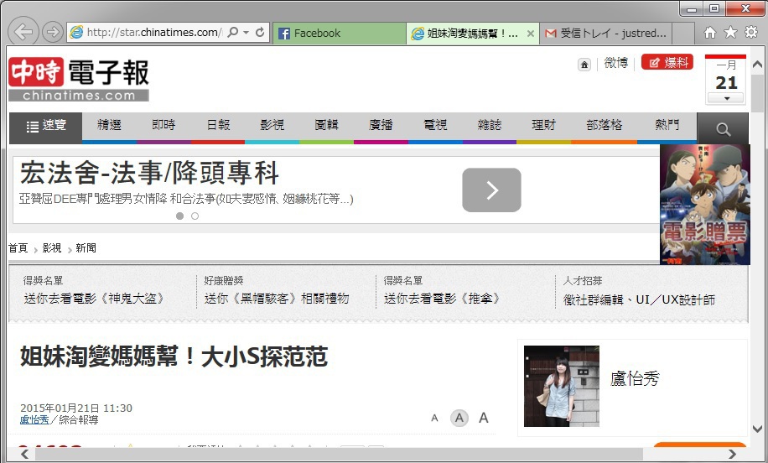Open the address bar history dropdown arrow
The image size is (768, 463).
[x=246, y=33]
